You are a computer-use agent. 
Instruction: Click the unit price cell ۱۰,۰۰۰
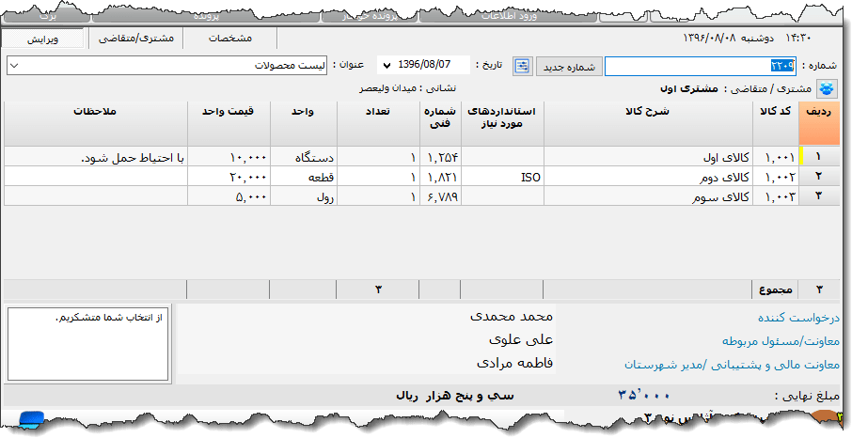click(229, 157)
